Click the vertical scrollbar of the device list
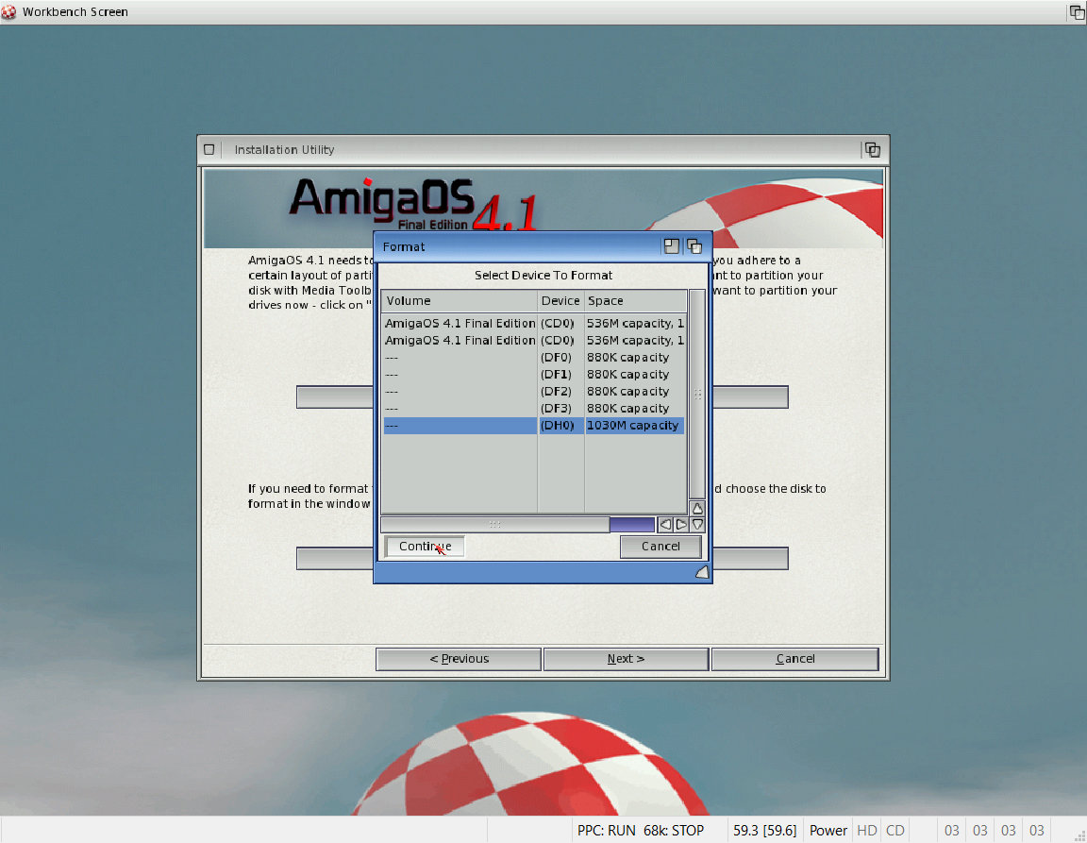The image size is (1087, 843). pos(697,394)
